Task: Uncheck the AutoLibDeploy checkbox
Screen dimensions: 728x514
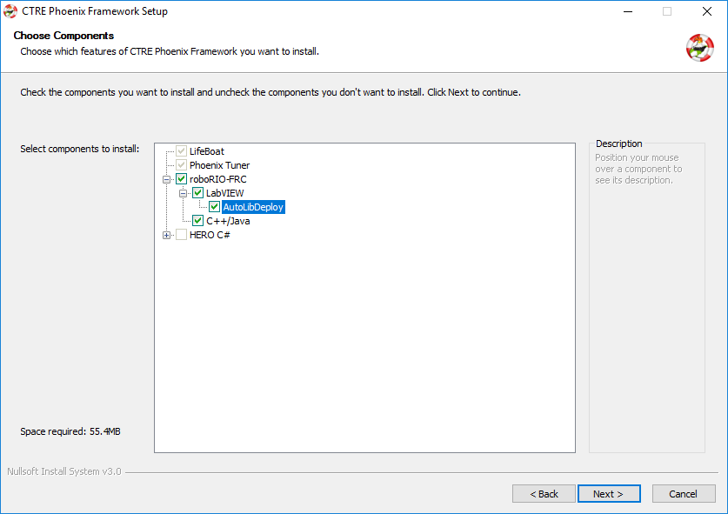Action: [x=214, y=207]
